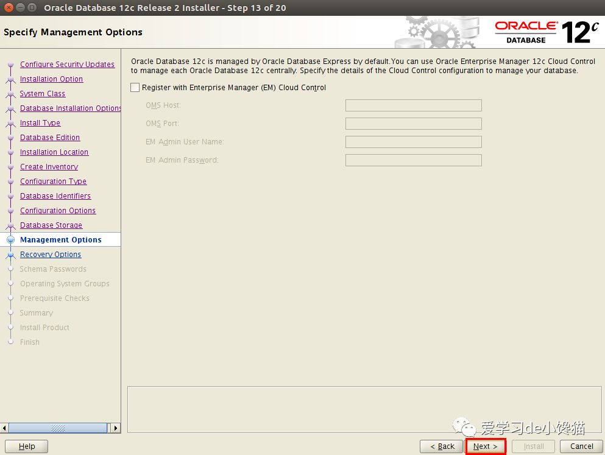605x455 pixels.
Task: Click the Back button
Action: [x=441, y=446]
